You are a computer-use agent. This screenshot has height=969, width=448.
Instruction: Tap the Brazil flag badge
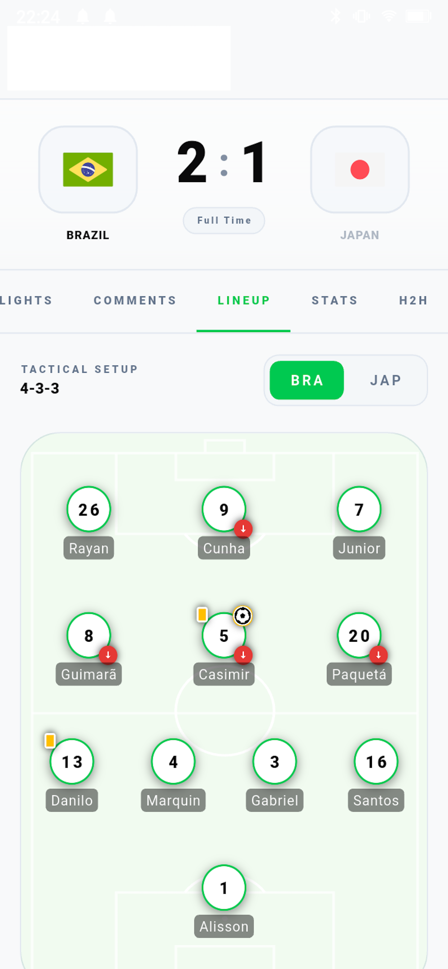pyautogui.click(x=88, y=170)
